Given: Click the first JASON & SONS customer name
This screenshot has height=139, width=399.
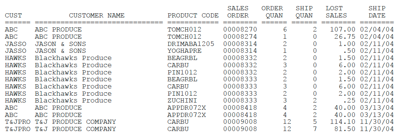Looking at the screenshot, I should pos(60,44).
